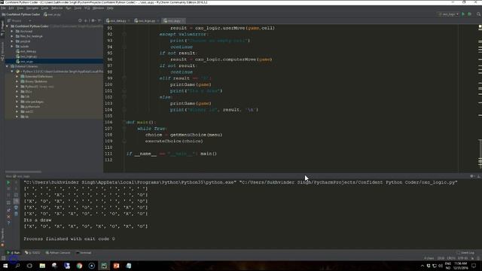Switch to oxo_data.py editor tab

pyautogui.click(x=118, y=21)
